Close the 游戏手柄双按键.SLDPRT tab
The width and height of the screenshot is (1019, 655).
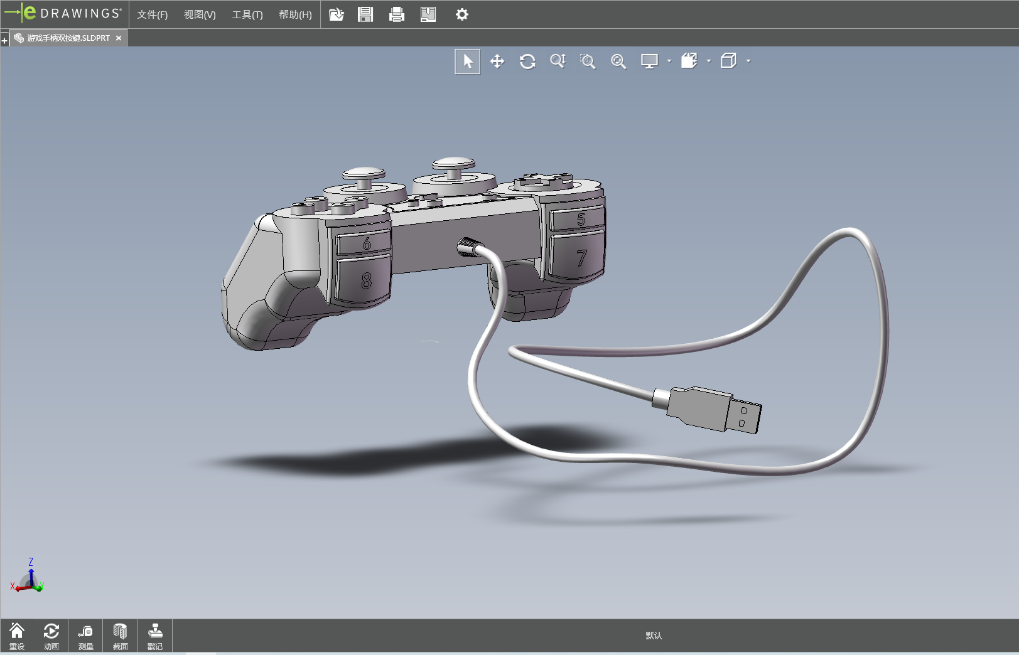pyautogui.click(x=119, y=38)
